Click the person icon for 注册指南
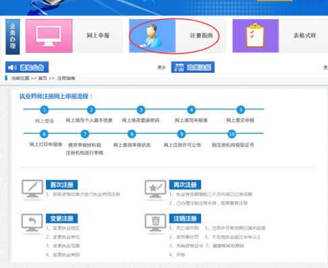The image size is (328, 268). pos(153,36)
